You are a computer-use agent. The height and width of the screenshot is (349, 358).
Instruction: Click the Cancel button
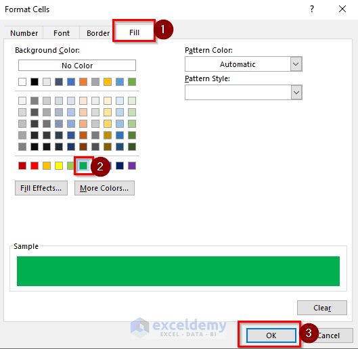tap(329, 335)
